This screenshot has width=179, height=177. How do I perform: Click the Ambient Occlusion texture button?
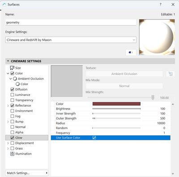click(124, 74)
